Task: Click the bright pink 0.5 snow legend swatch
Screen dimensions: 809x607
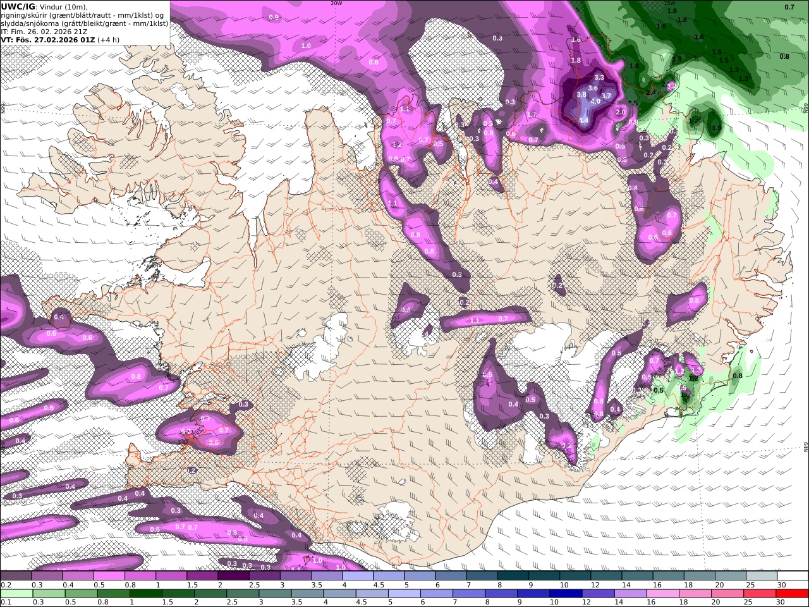Action: point(109,576)
